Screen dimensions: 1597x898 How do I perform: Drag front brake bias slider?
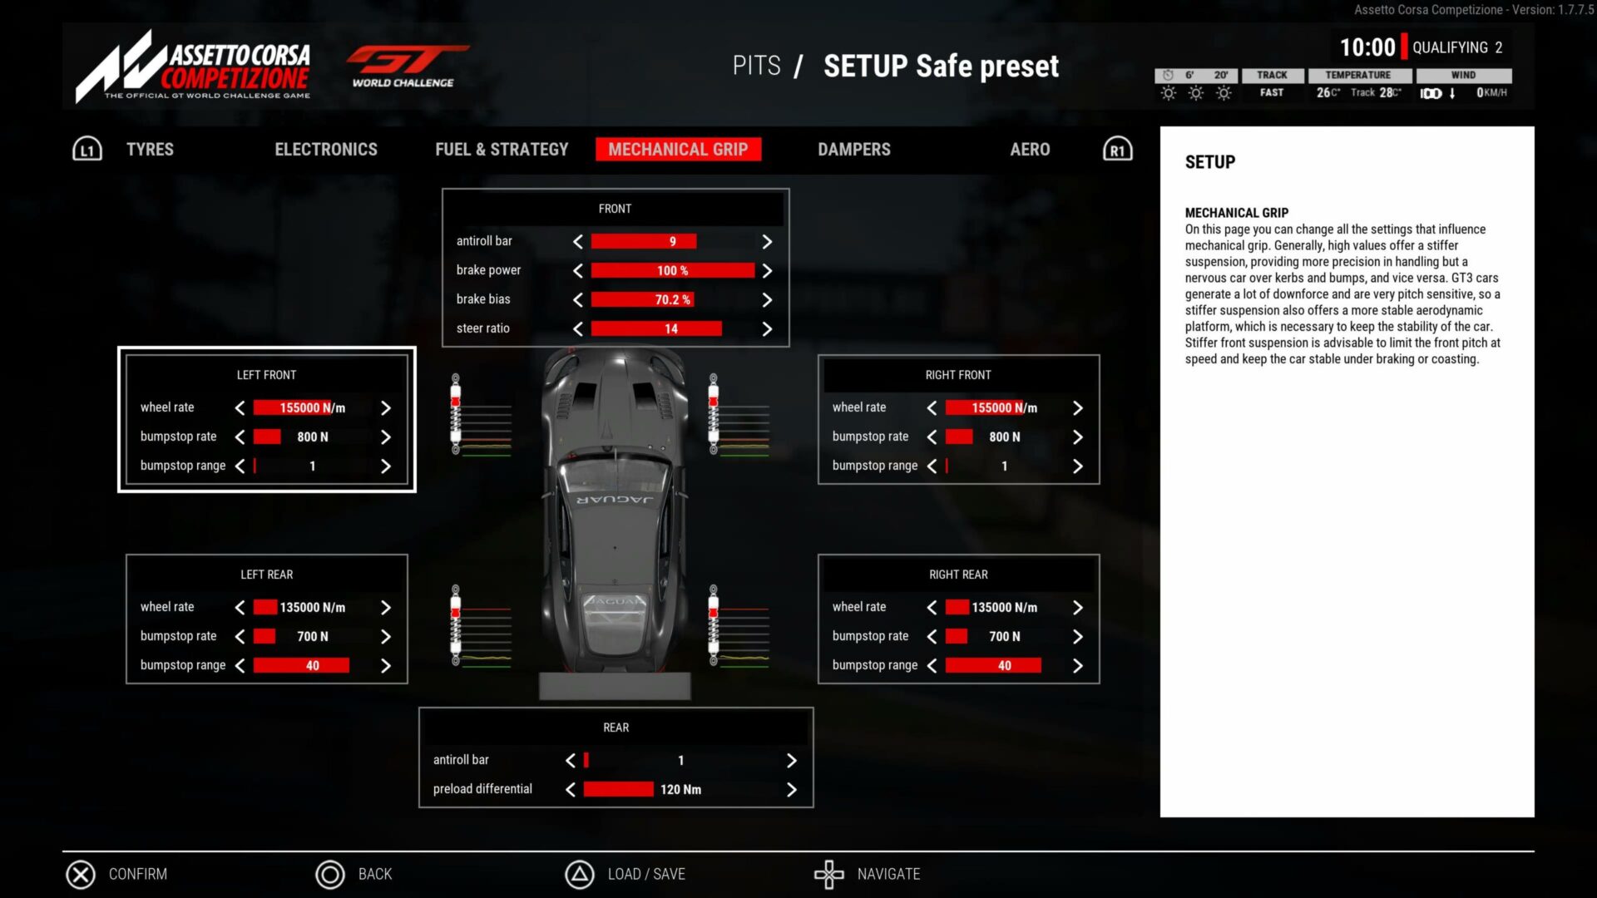[672, 299]
